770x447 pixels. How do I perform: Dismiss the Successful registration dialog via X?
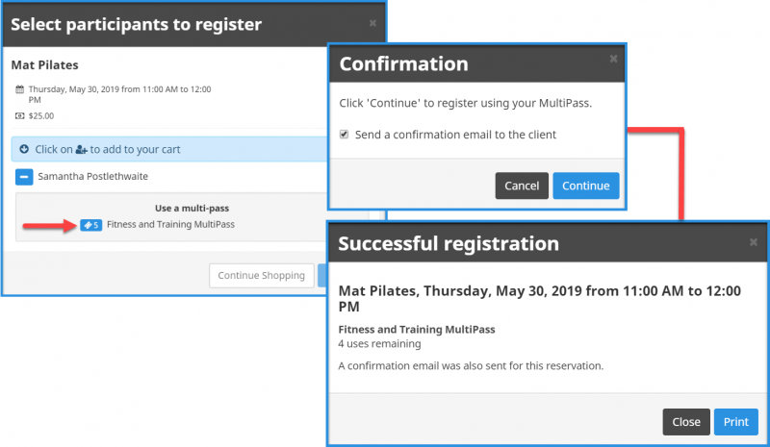click(754, 242)
